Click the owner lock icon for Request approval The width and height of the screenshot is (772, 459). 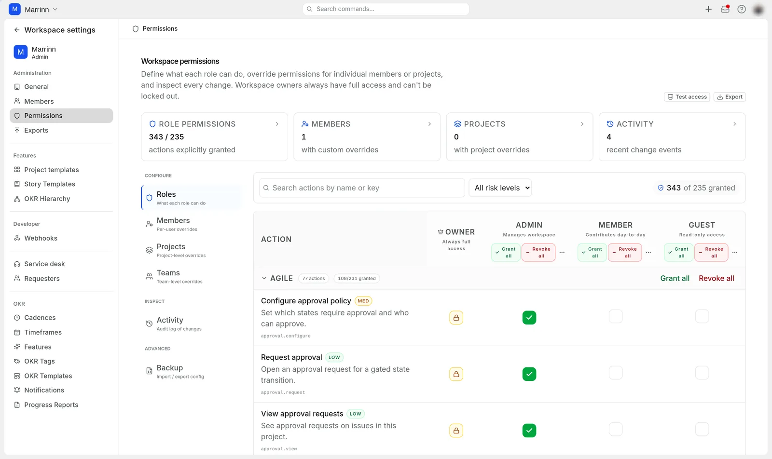click(x=456, y=374)
